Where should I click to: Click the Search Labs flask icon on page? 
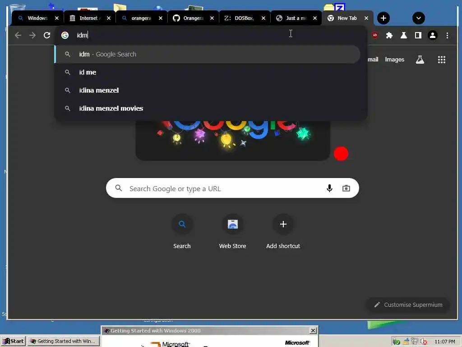click(420, 60)
